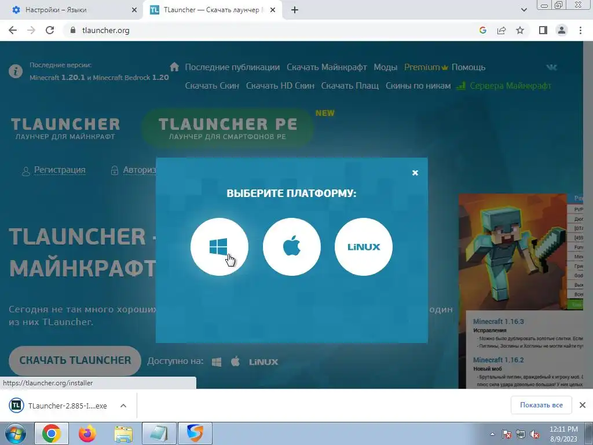Viewport: 593px width, 445px height.
Task: Open the Моды menu item
Action: click(x=385, y=67)
